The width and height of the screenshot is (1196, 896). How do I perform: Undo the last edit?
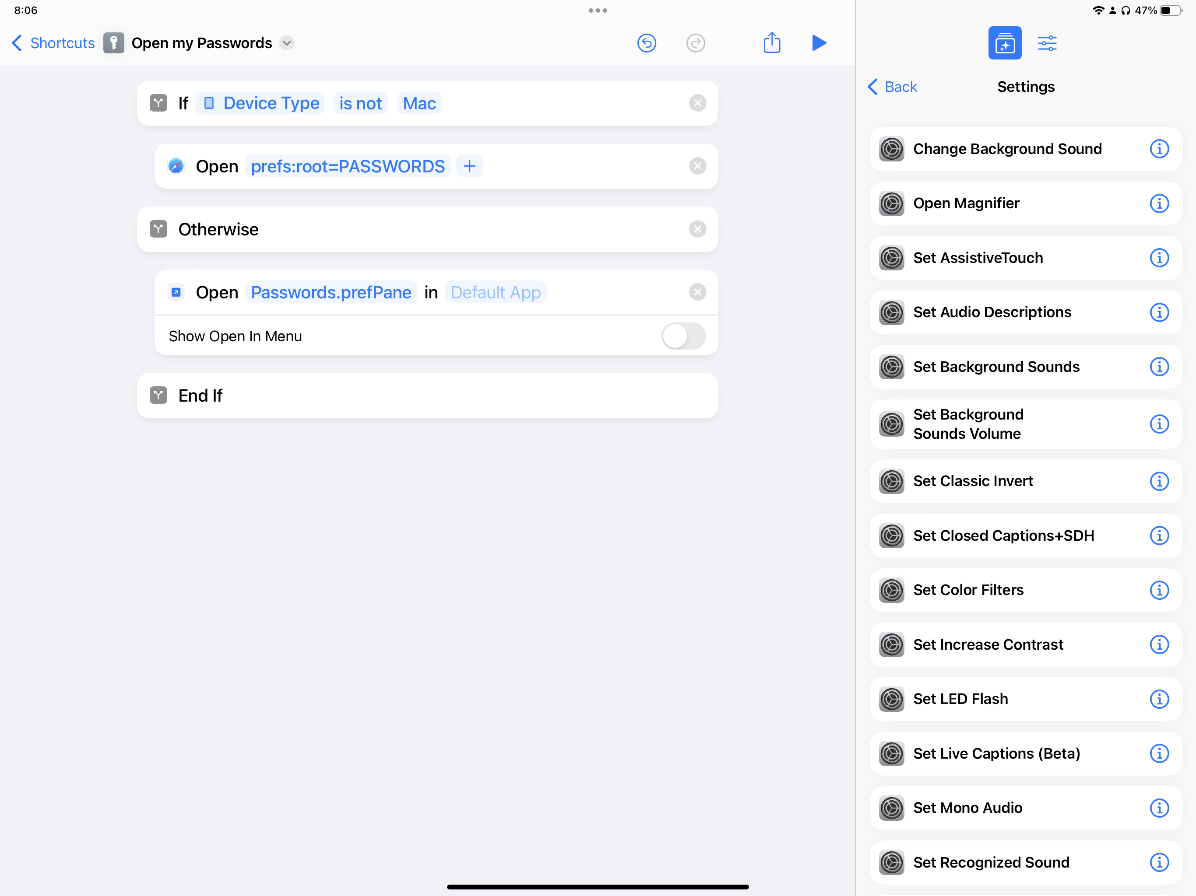(647, 43)
